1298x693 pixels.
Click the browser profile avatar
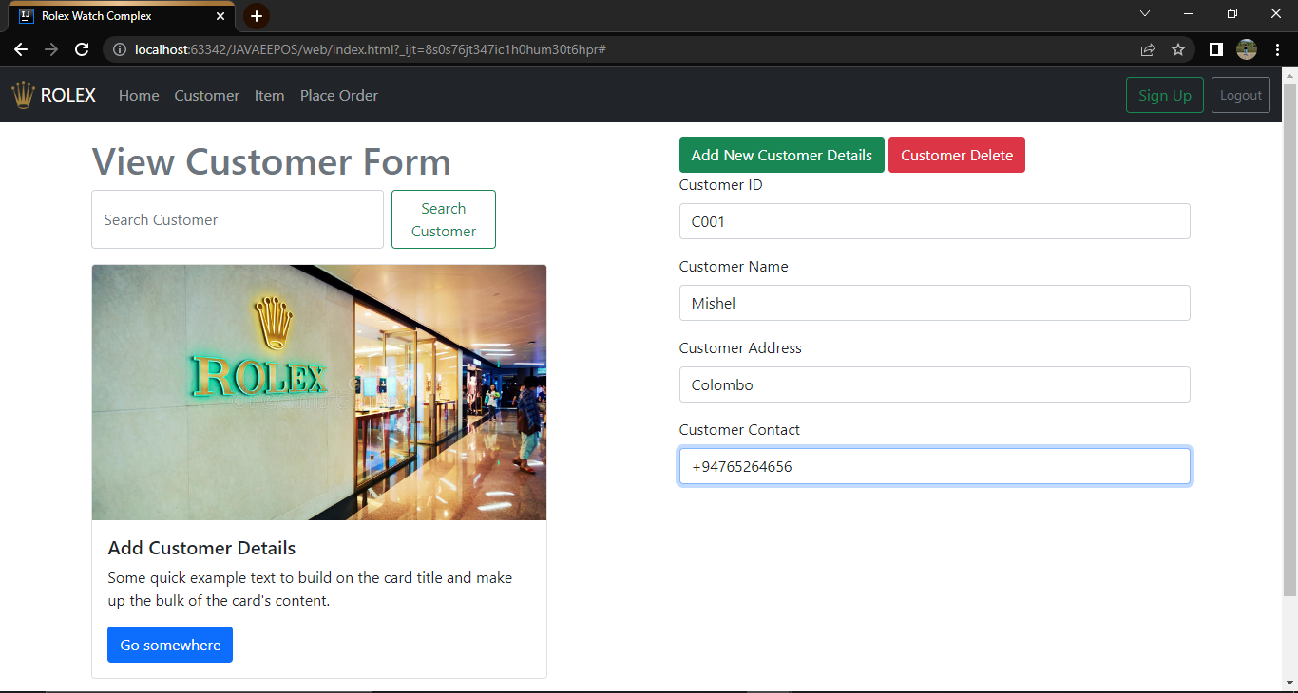(x=1246, y=49)
